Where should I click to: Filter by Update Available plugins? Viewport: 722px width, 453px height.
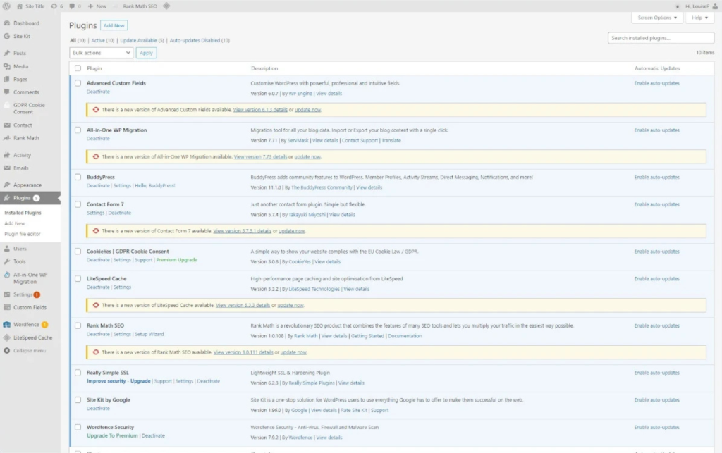click(142, 40)
